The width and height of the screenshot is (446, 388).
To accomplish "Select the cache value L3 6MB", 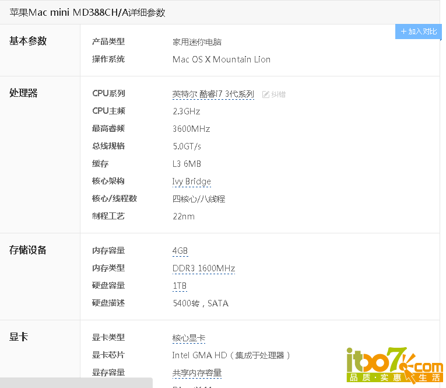I will 187,164.
